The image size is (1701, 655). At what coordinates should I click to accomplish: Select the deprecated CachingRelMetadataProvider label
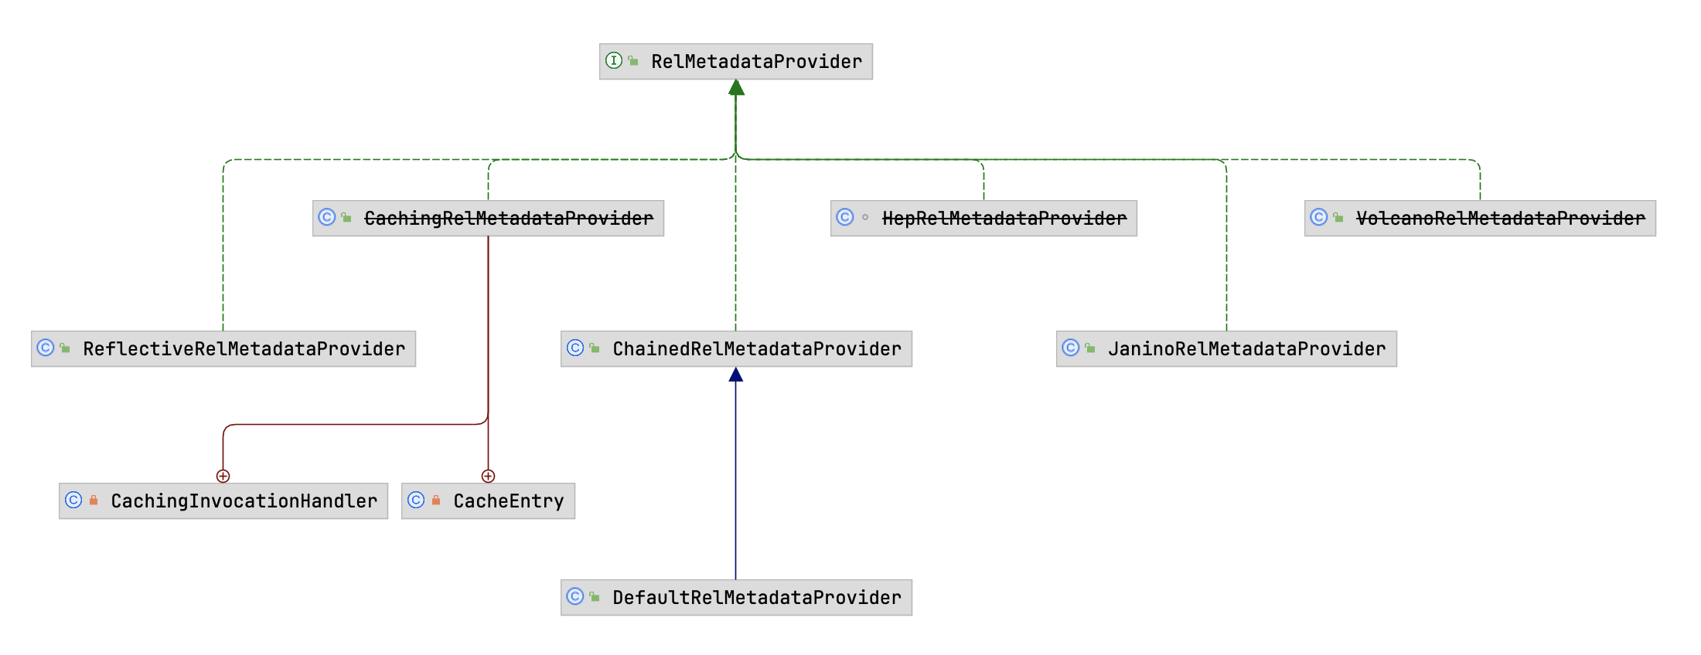509,219
